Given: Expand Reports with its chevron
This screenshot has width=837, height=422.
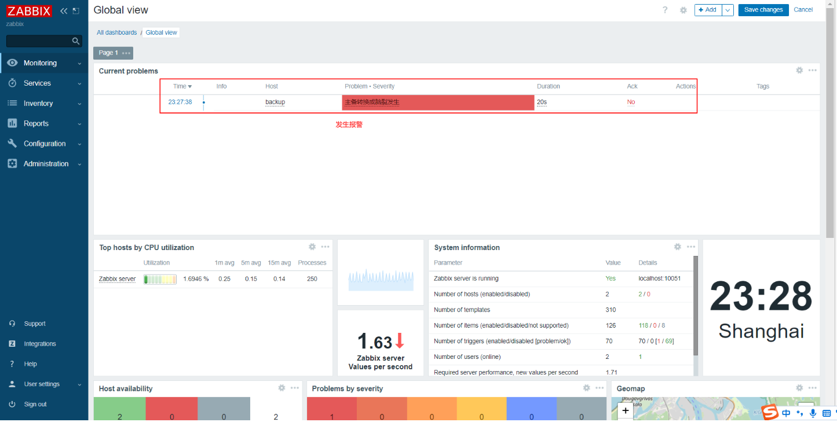Looking at the screenshot, I should [x=79, y=124].
